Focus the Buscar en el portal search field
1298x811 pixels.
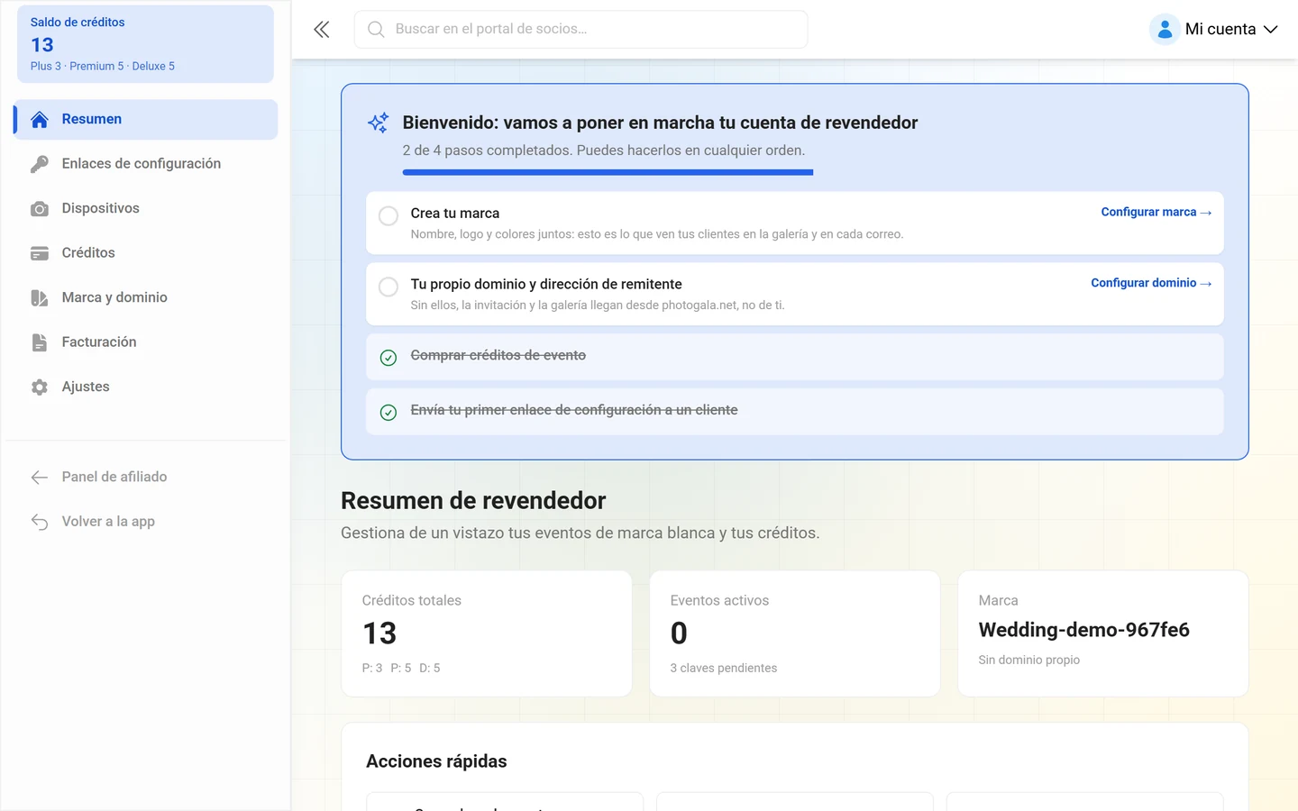pyautogui.click(x=580, y=30)
